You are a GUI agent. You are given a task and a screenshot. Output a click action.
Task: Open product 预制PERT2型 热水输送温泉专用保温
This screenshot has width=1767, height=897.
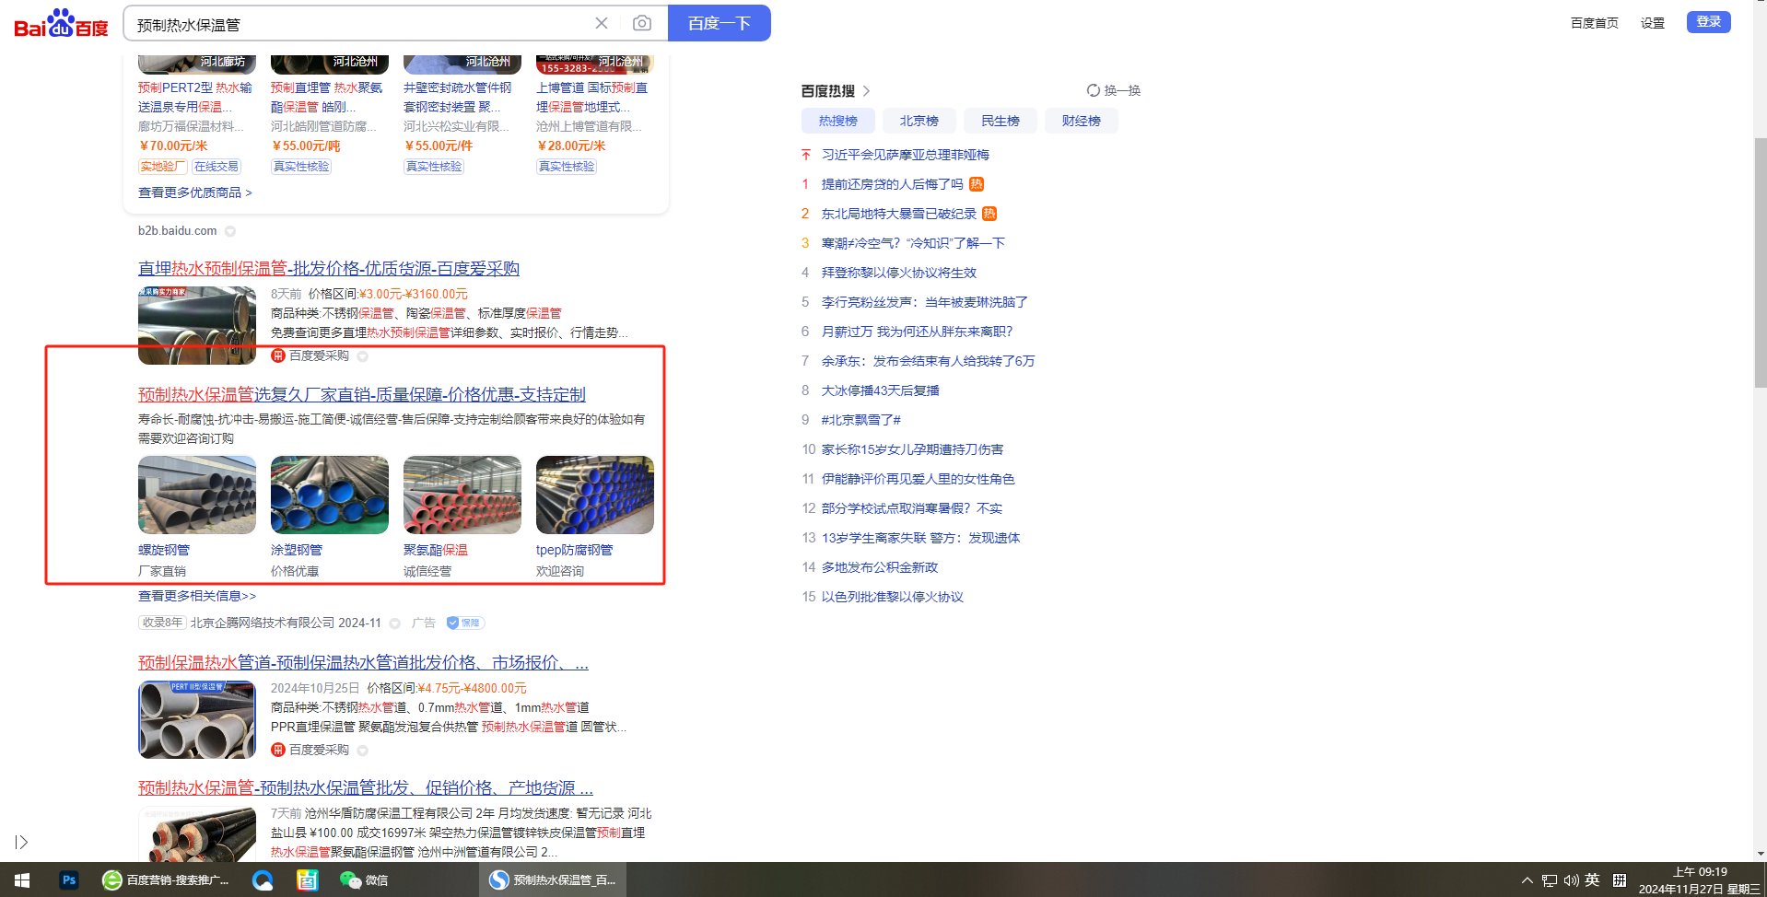point(195,98)
